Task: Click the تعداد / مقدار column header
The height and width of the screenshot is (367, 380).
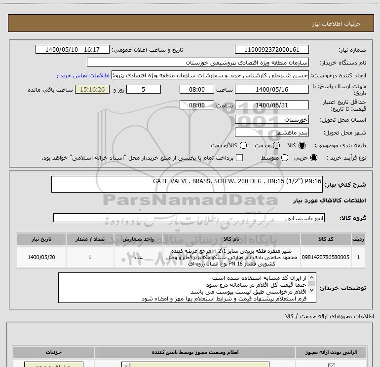Action: (x=90, y=239)
